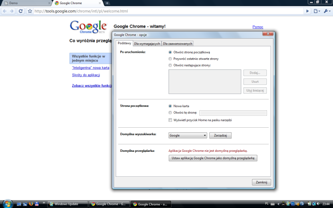Click the keyboard icon next to PL
333x208 pixels.
point(273,204)
